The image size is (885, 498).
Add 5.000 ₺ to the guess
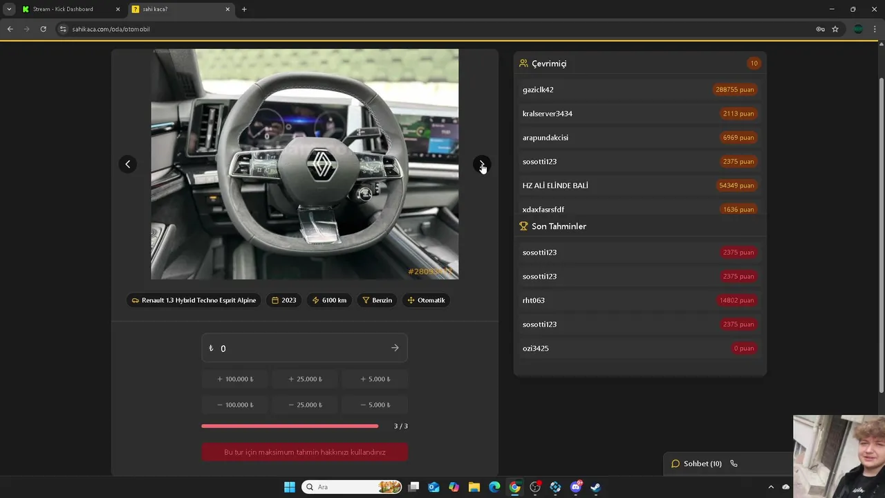click(375, 379)
